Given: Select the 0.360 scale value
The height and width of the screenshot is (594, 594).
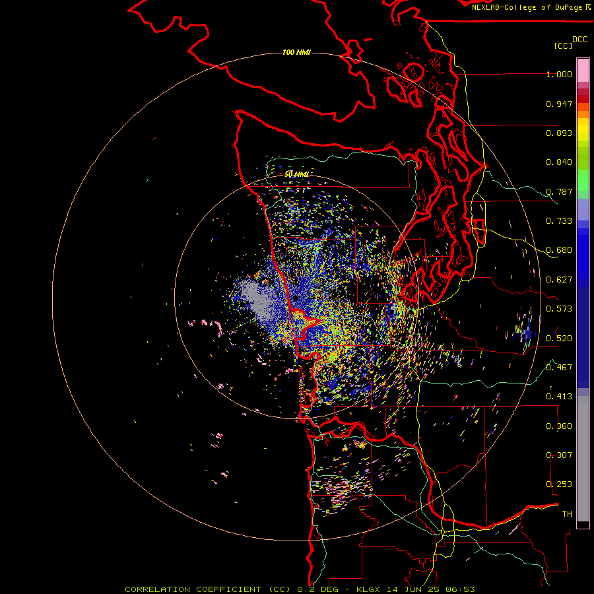Looking at the screenshot, I should click(x=559, y=426).
